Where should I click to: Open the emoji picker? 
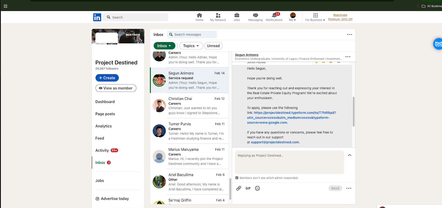tap(257, 188)
